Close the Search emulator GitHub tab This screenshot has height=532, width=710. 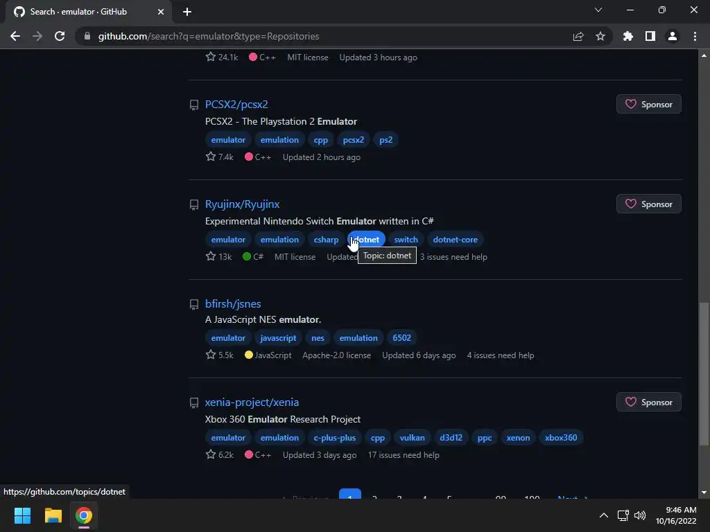161,12
